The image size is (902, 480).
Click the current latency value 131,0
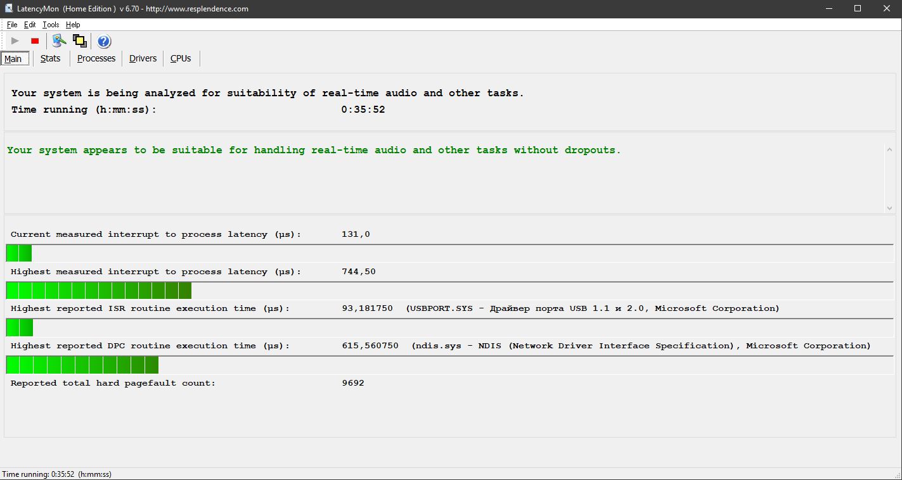point(356,234)
